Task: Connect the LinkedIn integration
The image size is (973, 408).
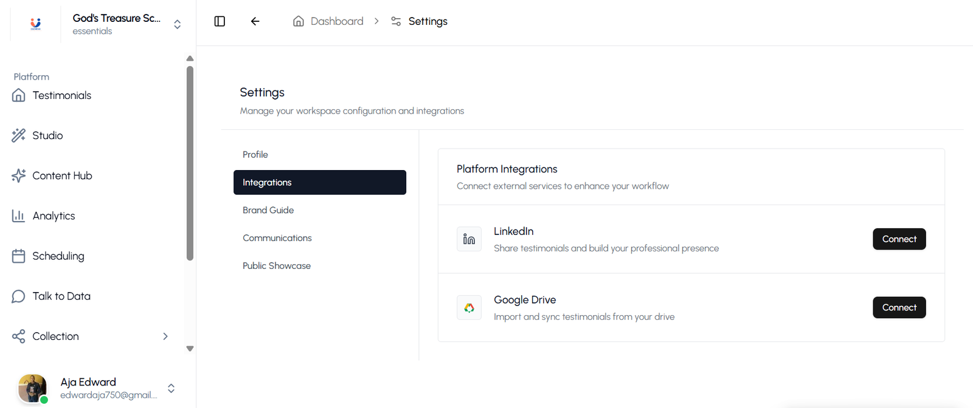Action: [899, 239]
